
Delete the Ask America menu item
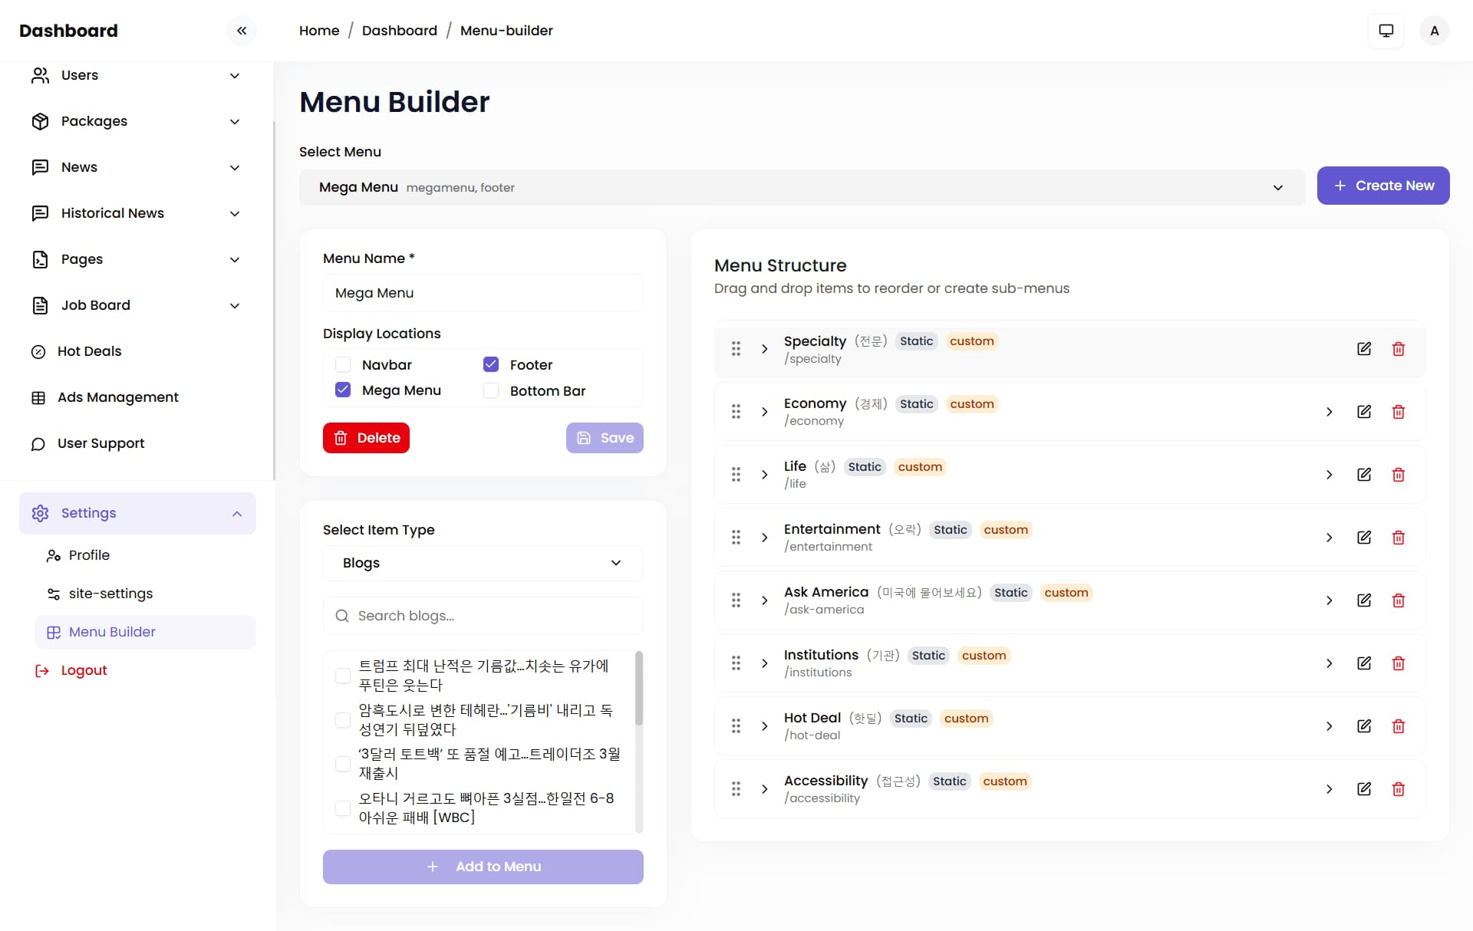coord(1399,600)
